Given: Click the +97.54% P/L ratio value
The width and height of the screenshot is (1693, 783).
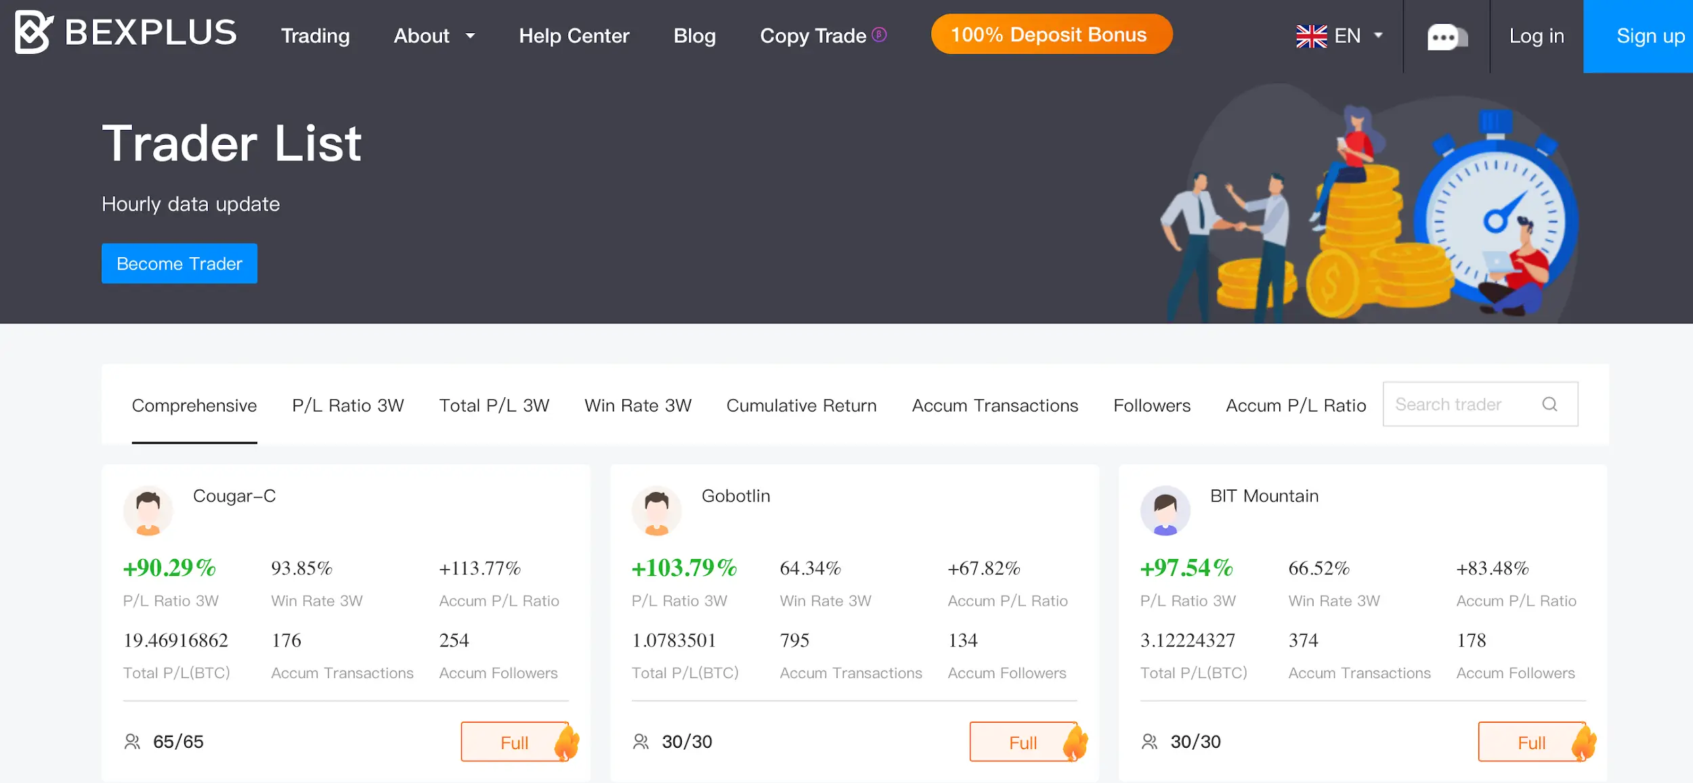Looking at the screenshot, I should [1186, 567].
